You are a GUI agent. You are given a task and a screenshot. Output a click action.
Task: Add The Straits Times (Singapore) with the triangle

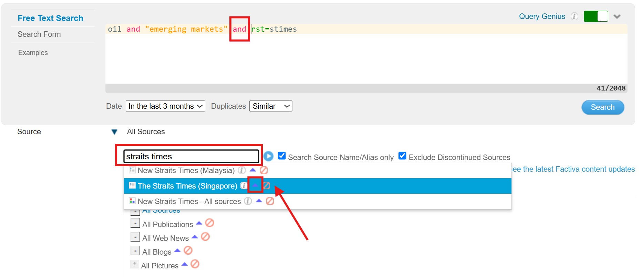coord(255,185)
